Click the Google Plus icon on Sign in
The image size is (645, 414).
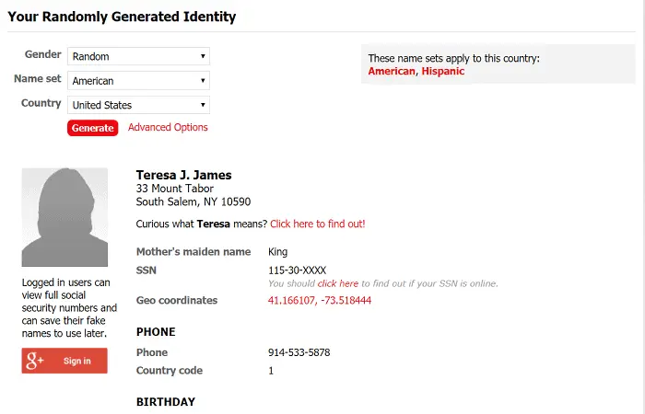click(x=35, y=361)
